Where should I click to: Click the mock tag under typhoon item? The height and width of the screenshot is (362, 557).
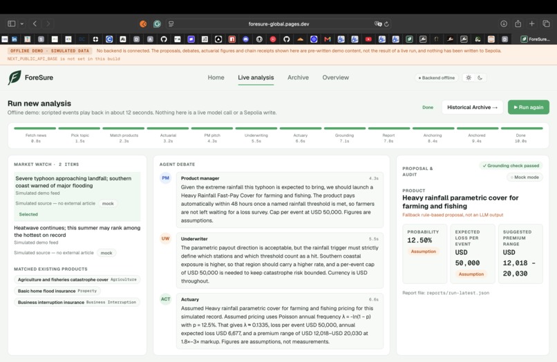pos(108,204)
